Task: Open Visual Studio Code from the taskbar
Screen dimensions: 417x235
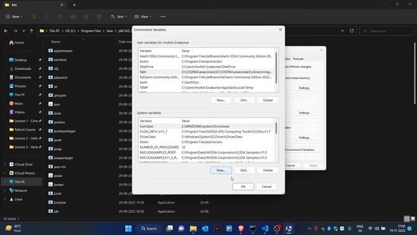Action: (265, 228)
